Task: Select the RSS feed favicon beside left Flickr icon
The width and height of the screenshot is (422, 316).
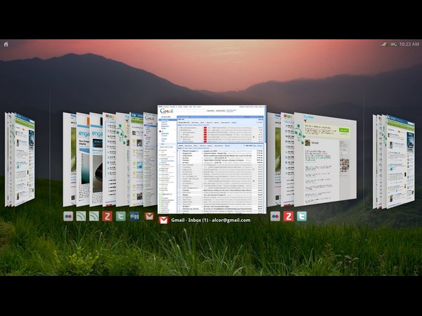Action: click(x=81, y=216)
